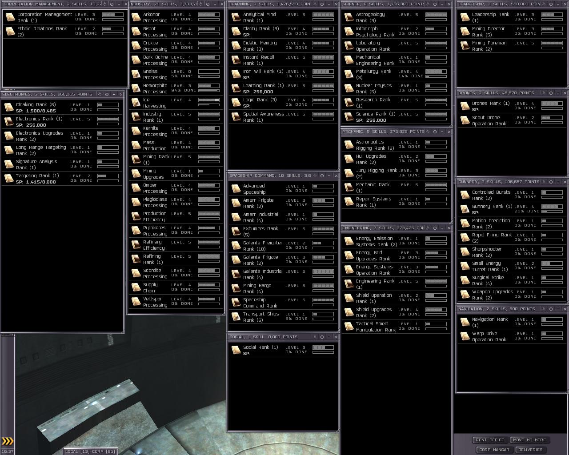This screenshot has width=569, height=455.
Task: Select the Scout Drone Operation book icon
Action: [x=465, y=120]
